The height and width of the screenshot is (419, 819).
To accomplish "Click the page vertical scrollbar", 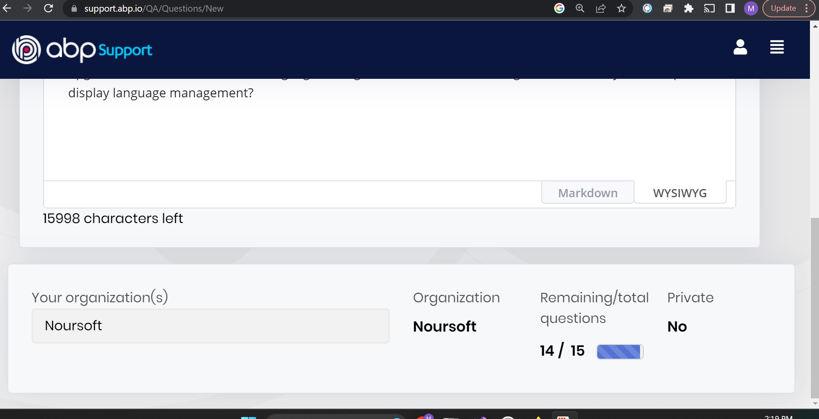I will pyautogui.click(x=815, y=301).
